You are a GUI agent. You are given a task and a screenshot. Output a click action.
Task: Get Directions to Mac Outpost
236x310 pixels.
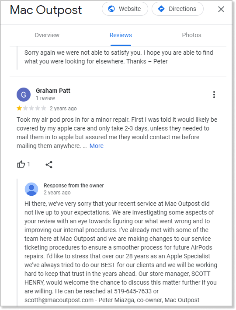coord(177,9)
